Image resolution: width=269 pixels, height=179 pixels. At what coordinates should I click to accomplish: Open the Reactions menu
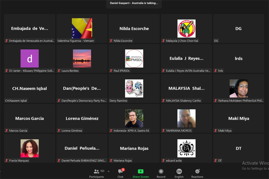click(x=197, y=172)
